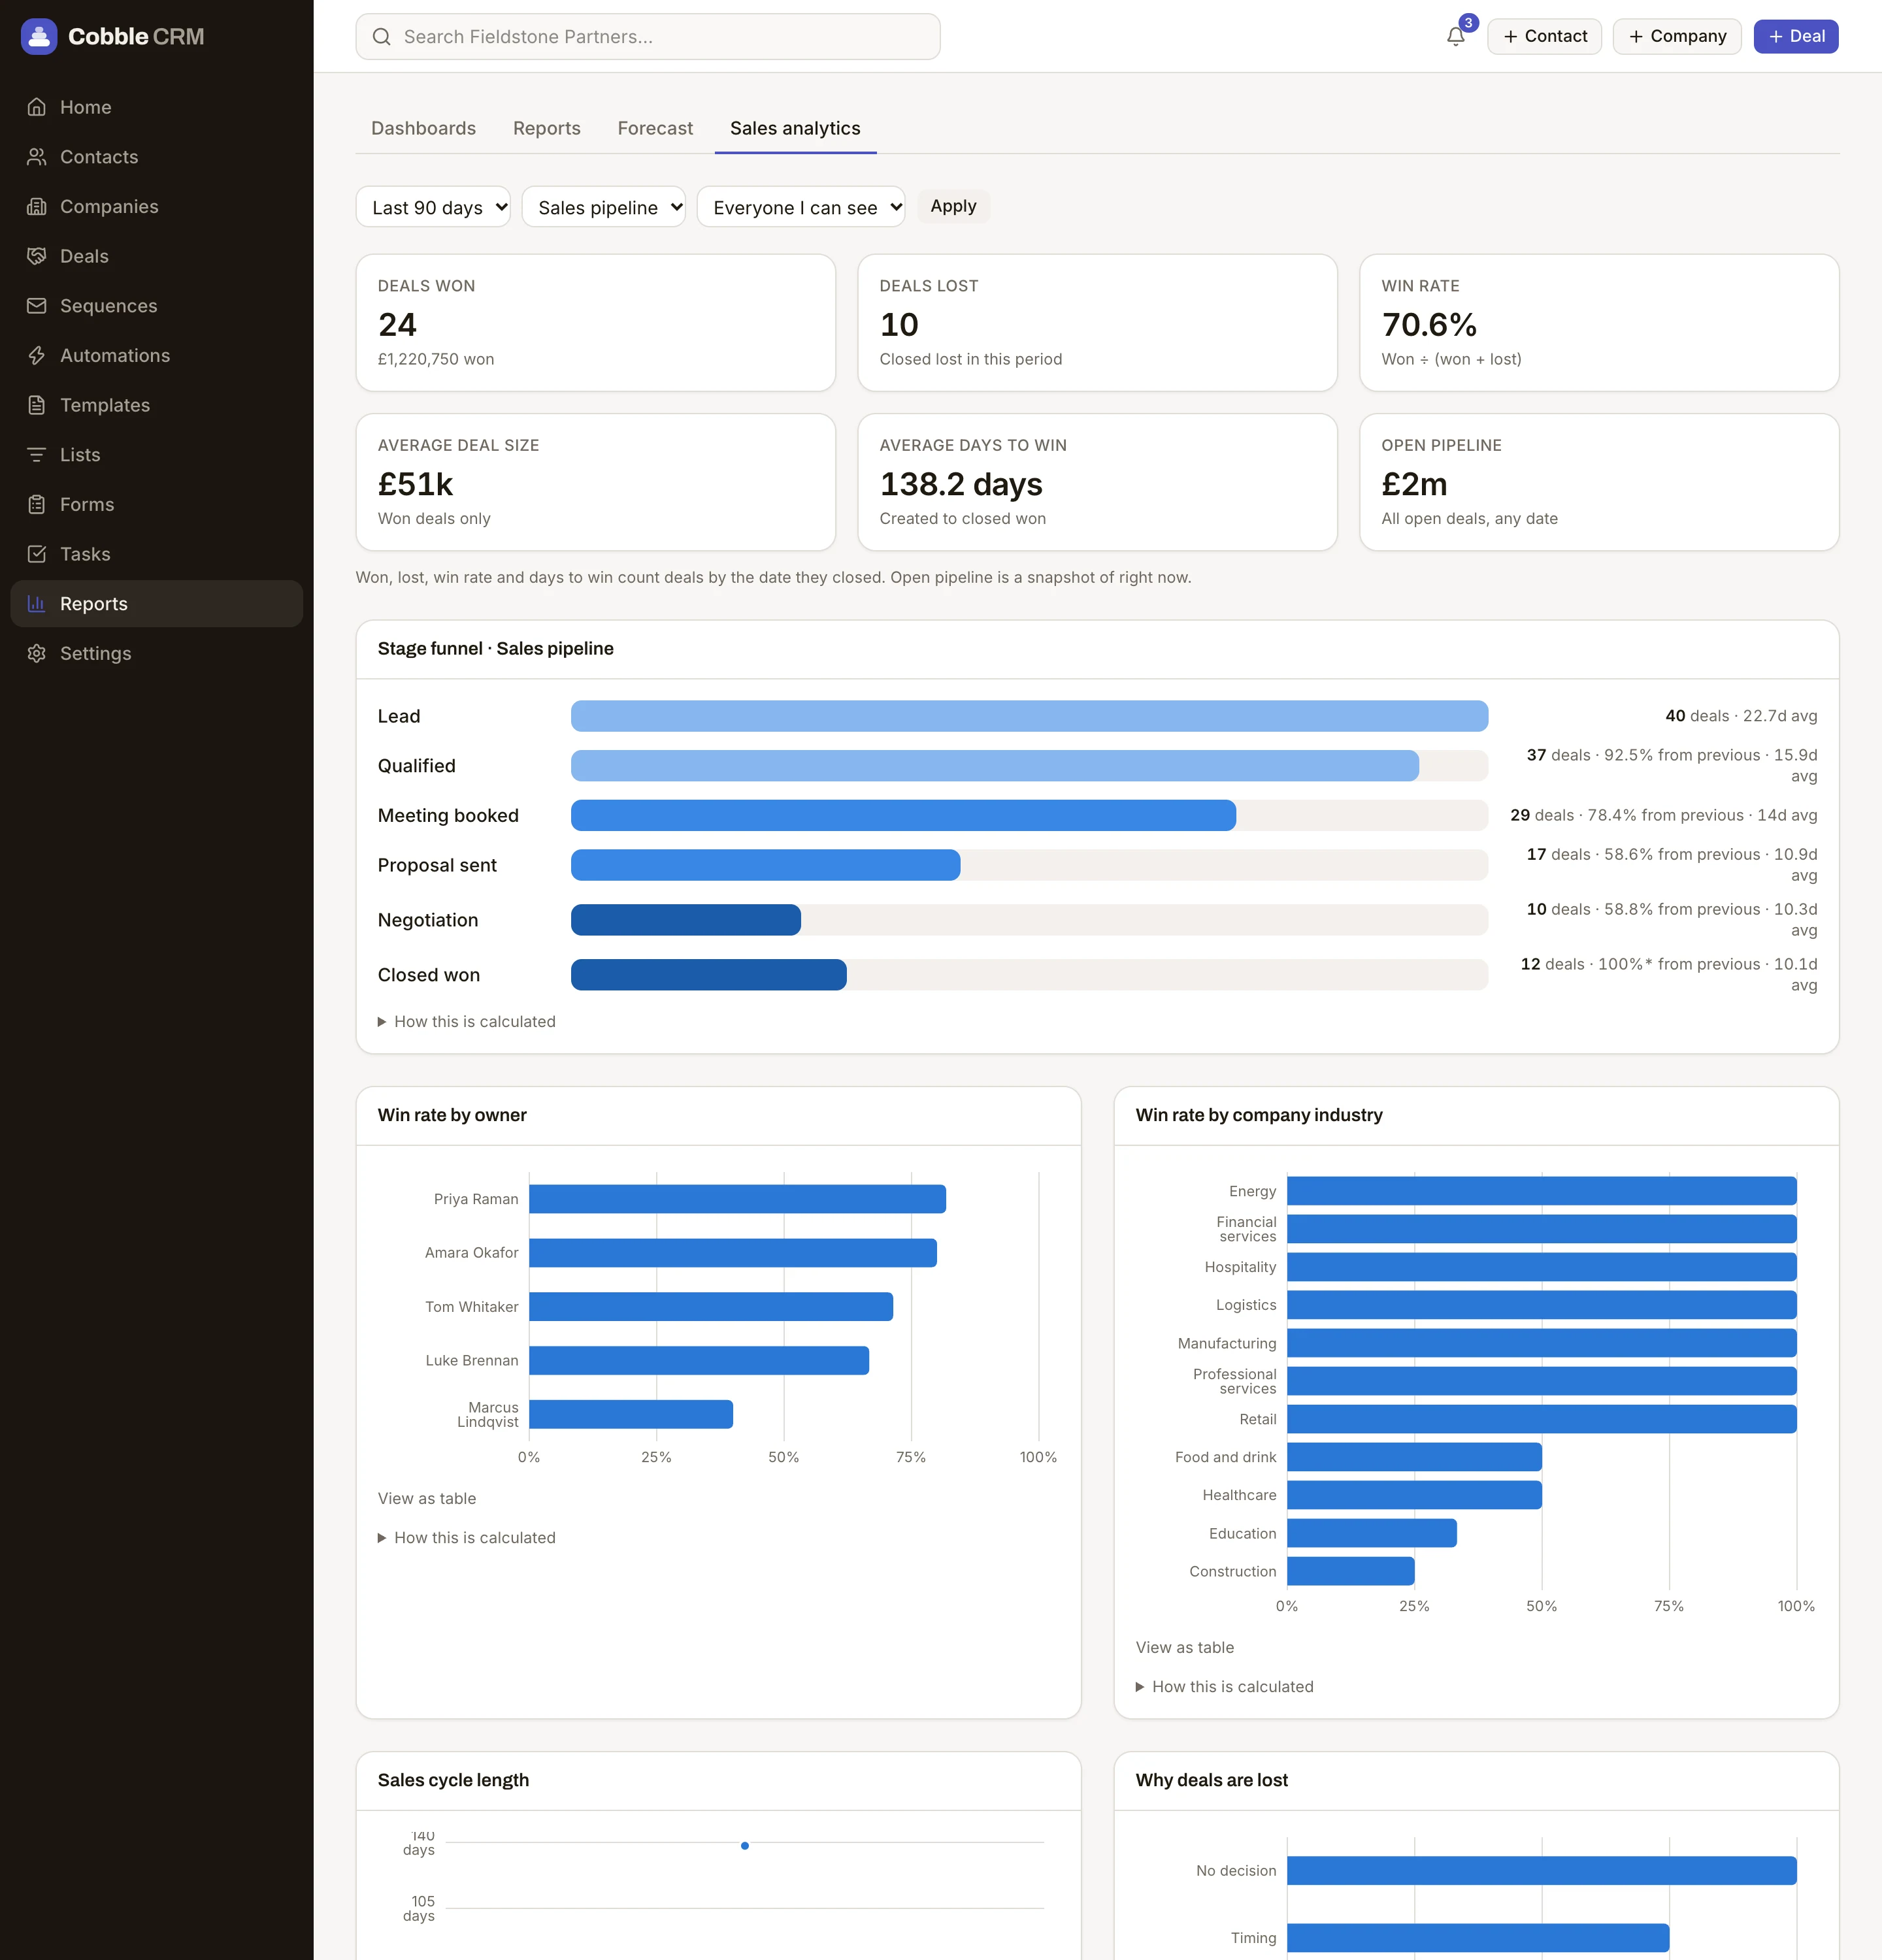Click the Construction industry win rate bar
The width and height of the screenshot is (1882, 1960).
(x=1351, y=1571)
